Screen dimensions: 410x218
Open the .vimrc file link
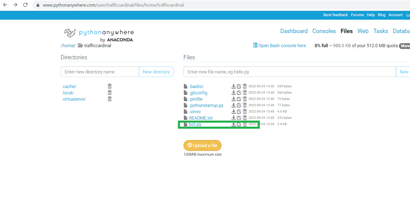click(x=195, y=112)
